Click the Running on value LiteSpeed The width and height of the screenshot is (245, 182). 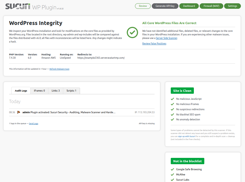click(x=65, y=58)
